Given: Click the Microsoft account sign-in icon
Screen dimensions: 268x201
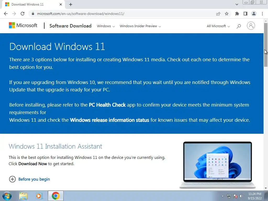Looking at the screenshot, I should 251,26.
